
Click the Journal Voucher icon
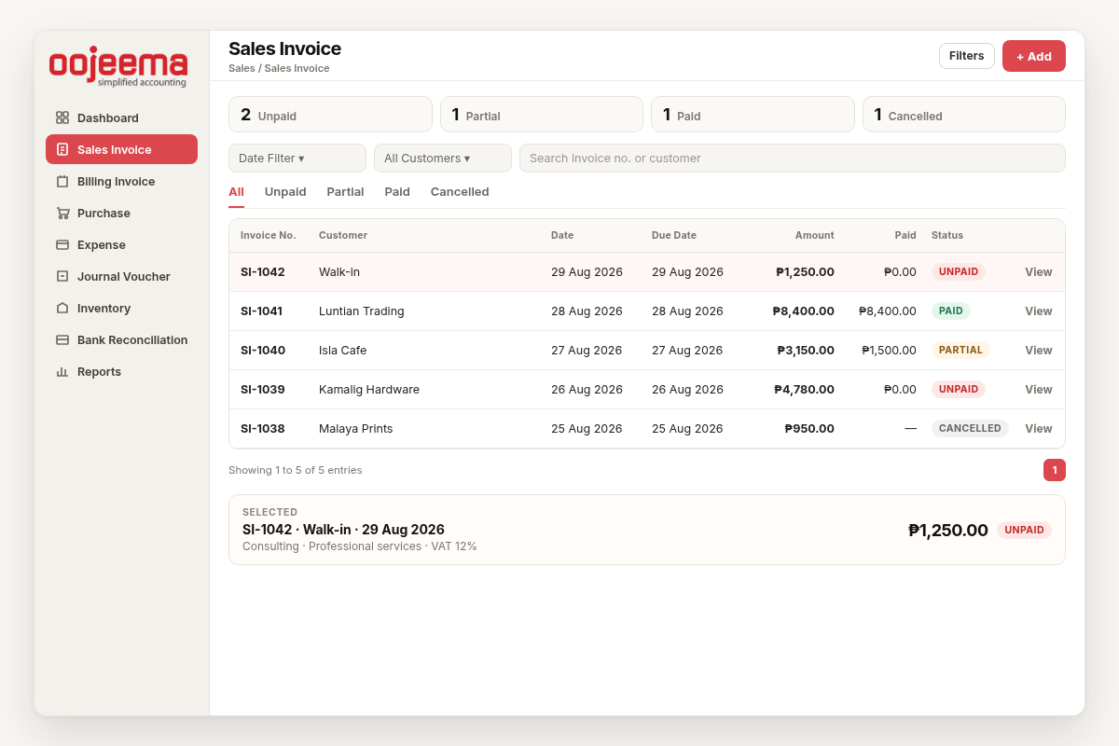pos(62,276)
